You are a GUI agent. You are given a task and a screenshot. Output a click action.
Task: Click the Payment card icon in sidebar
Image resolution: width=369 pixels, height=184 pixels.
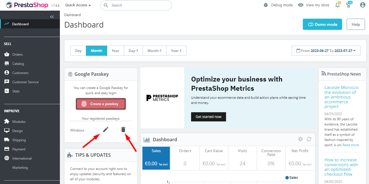(x=7, y=149)
